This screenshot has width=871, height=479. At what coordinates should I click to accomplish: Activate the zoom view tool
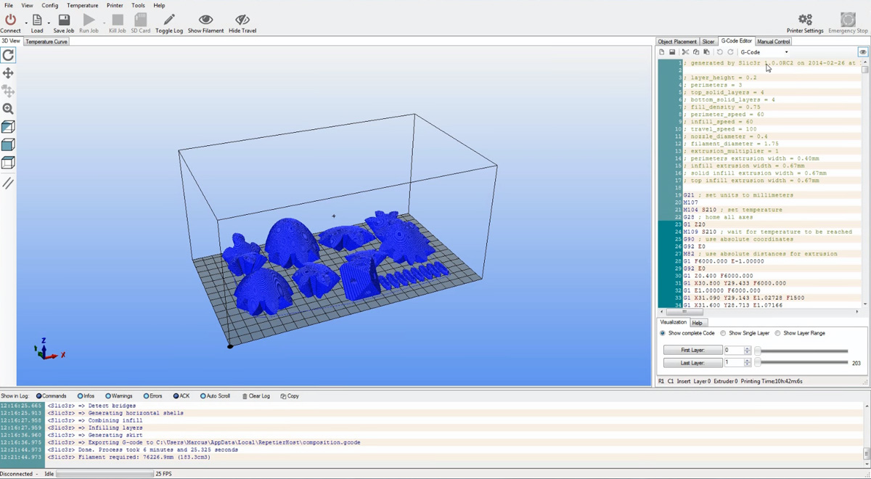pos(8,107)
